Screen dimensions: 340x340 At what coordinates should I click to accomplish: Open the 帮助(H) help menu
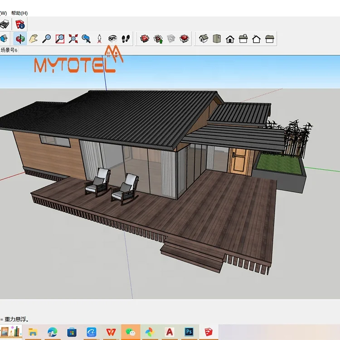click(x=19, y=13)
